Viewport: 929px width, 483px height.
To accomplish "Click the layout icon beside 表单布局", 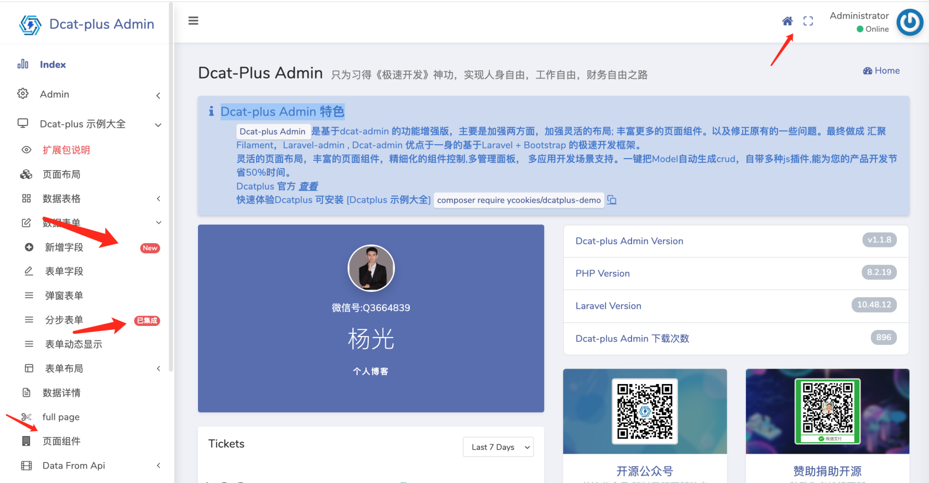I will (29, 368).
